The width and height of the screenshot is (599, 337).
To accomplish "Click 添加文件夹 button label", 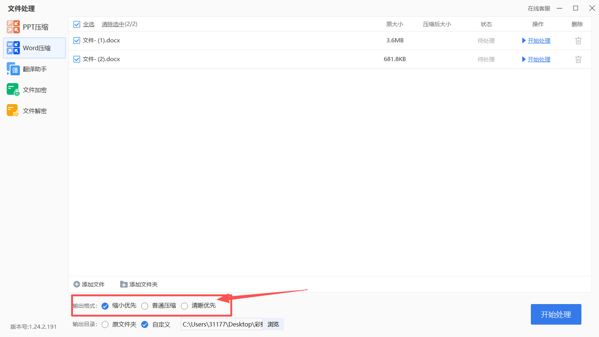I will [144, 284].
